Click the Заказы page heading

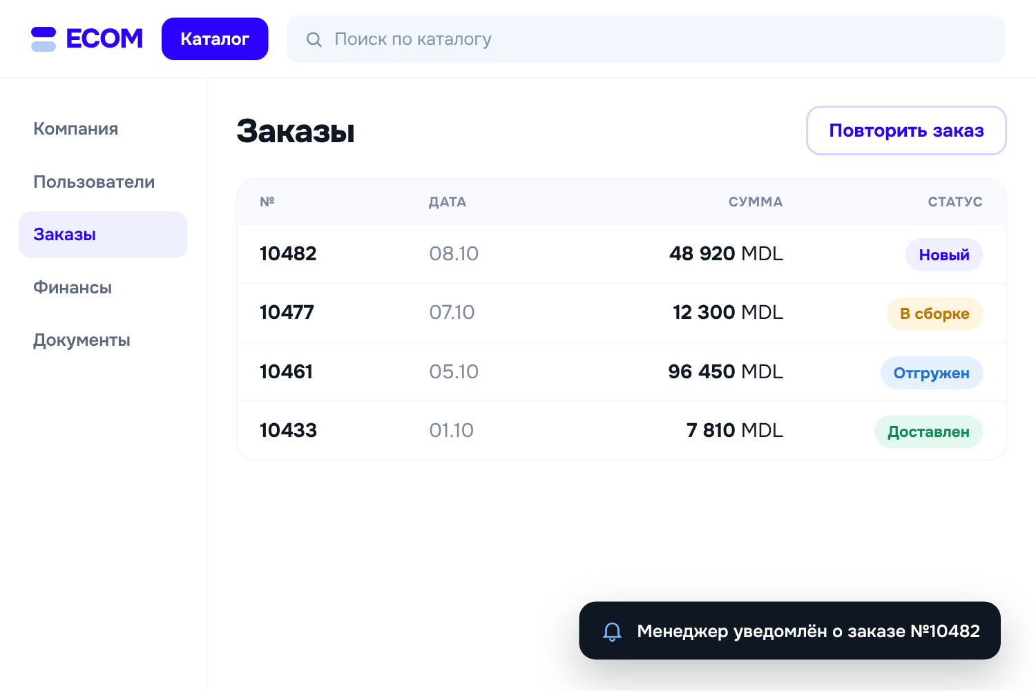tap(296, 131)
